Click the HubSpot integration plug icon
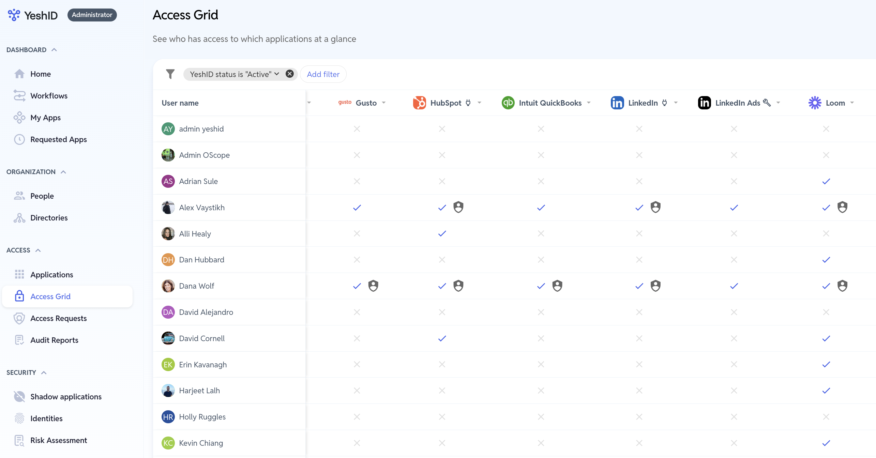The width and height of the screenshot is (876, 458). 468,103
